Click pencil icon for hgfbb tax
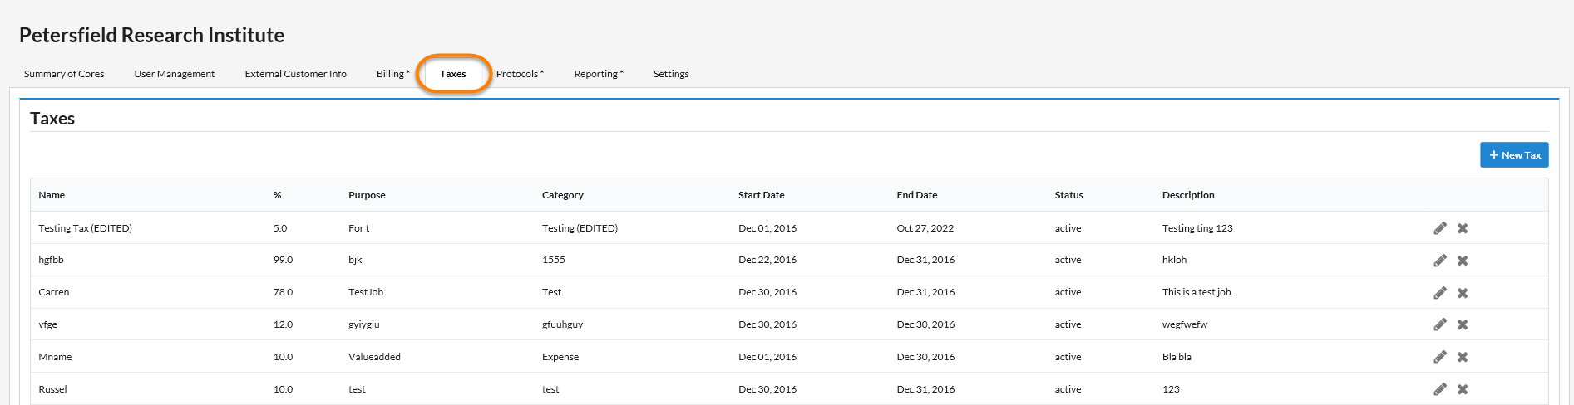Screen dimensions: 1574x405 [1440, 261]
